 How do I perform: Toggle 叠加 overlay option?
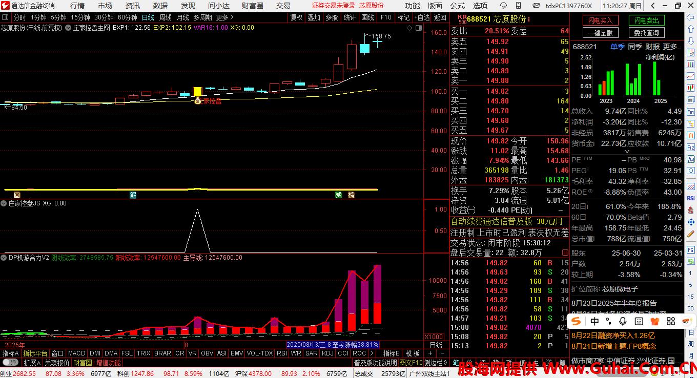tap(314, 17)
